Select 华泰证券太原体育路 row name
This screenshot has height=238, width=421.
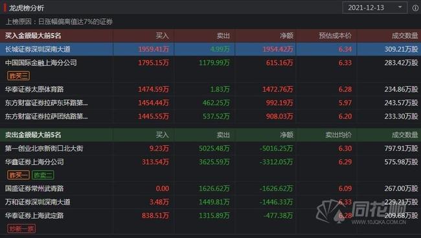coord(34,89)
